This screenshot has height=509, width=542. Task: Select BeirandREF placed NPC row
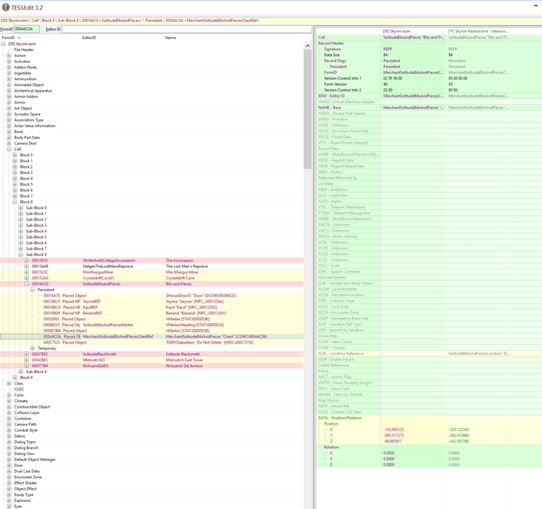pos(152,313)
